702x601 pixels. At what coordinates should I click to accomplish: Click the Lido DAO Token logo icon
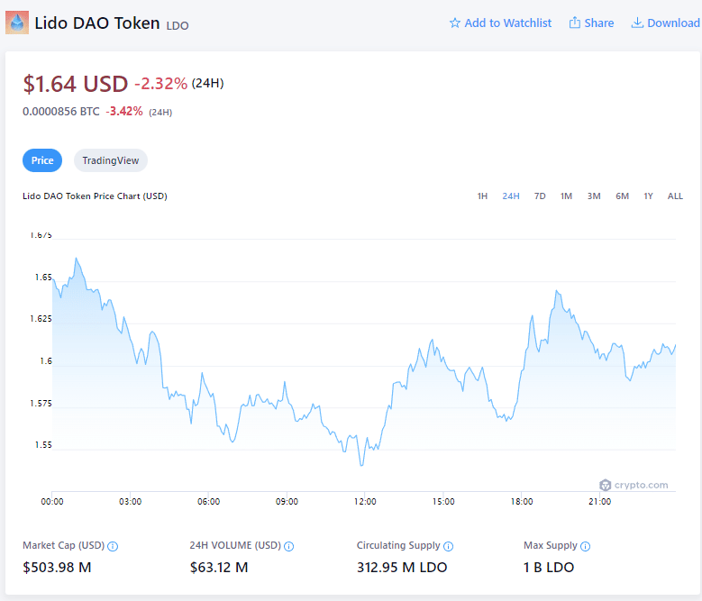pyautogui.click(x=17, y=23)
